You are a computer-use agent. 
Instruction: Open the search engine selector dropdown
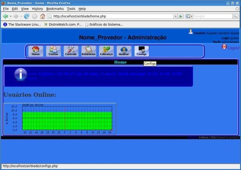(x=189, y=16)
